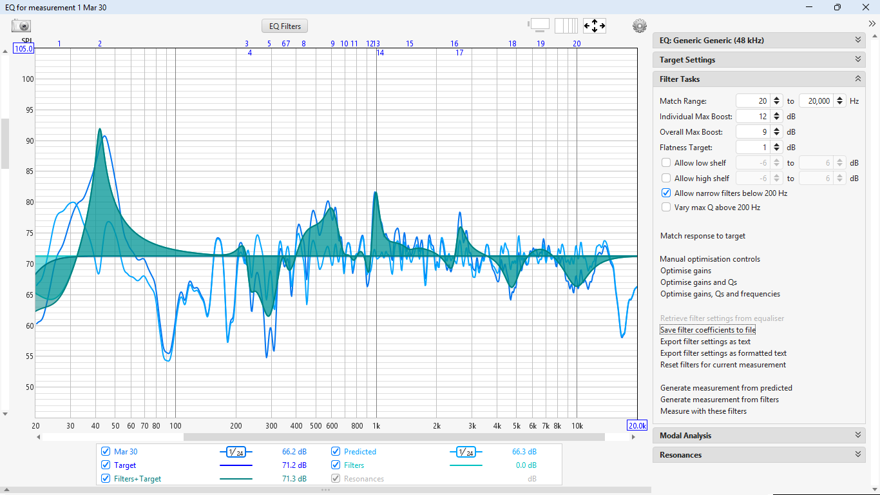The height and width of the screenshot is (495, 880).
Task: Collapse side panel with double-chevron icon
Action: [x=872, y=23]
